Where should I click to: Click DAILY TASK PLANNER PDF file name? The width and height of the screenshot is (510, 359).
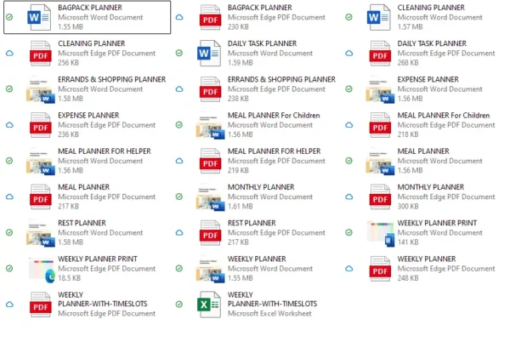pyautogui.click(x=432, y=43)
